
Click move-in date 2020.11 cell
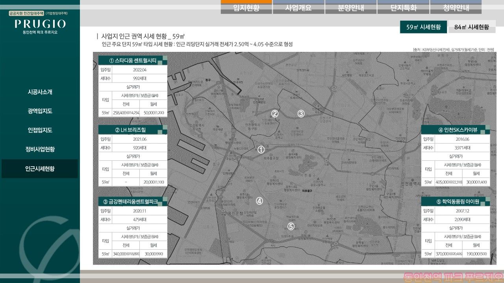pyautogui.click(x=139, y=211)
